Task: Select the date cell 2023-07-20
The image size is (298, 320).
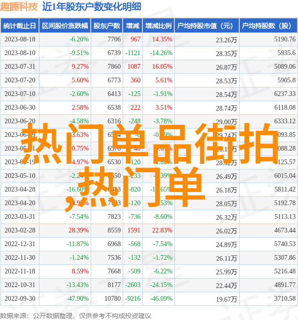Action: pyautogui.click(x=20, y=80)
